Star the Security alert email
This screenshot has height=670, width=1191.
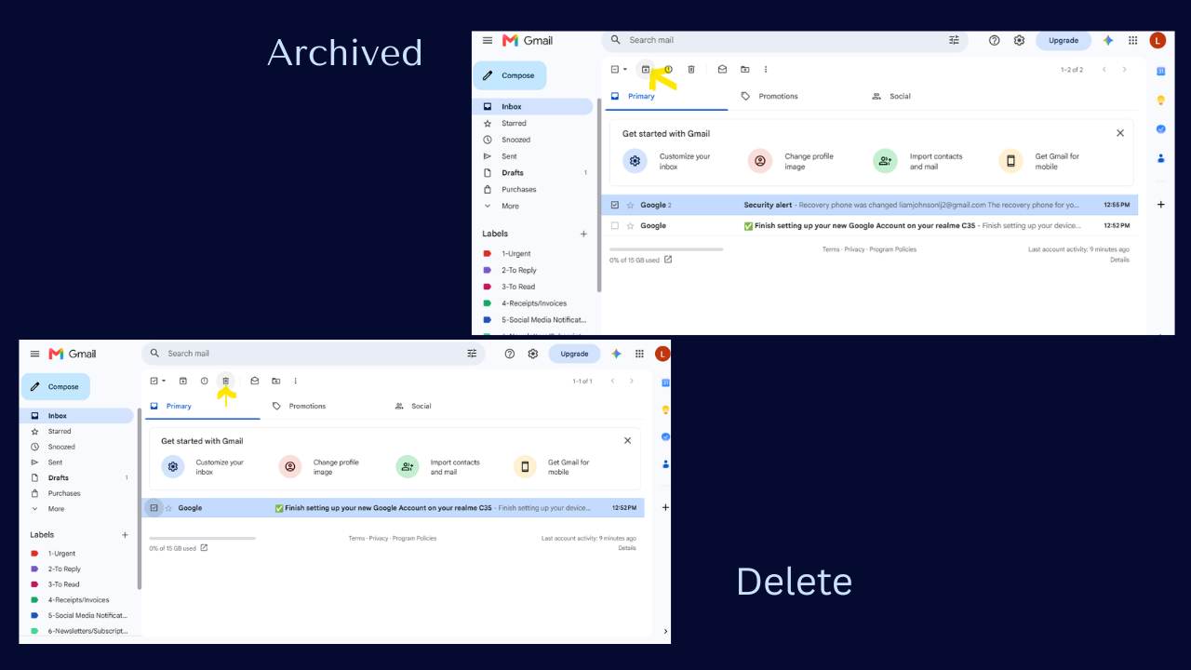[x=630, y=205]
